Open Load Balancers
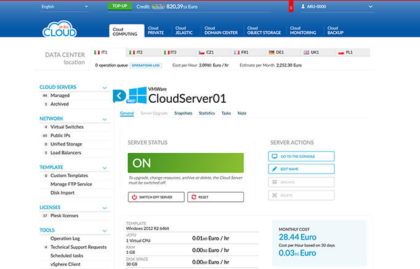Viewport: 420px width, 269px height. pyautogui.click(x=66, y=153)
